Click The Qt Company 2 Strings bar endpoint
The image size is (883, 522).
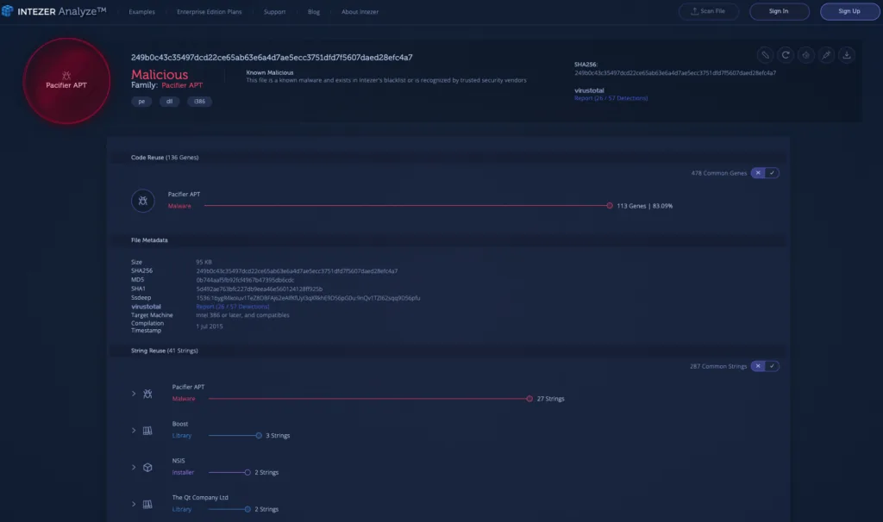tap(247, 510)
